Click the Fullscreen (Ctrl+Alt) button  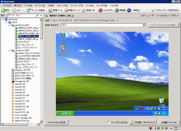169,123
